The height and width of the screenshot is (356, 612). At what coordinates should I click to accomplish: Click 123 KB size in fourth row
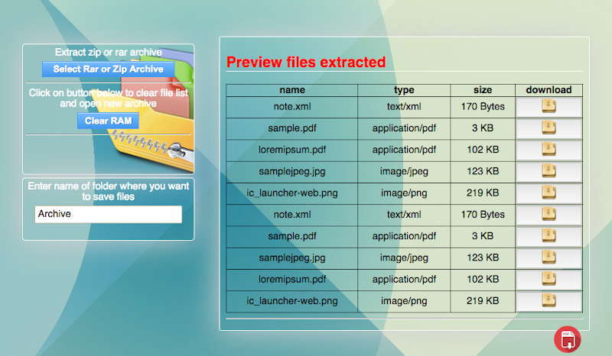coord(483,171)
